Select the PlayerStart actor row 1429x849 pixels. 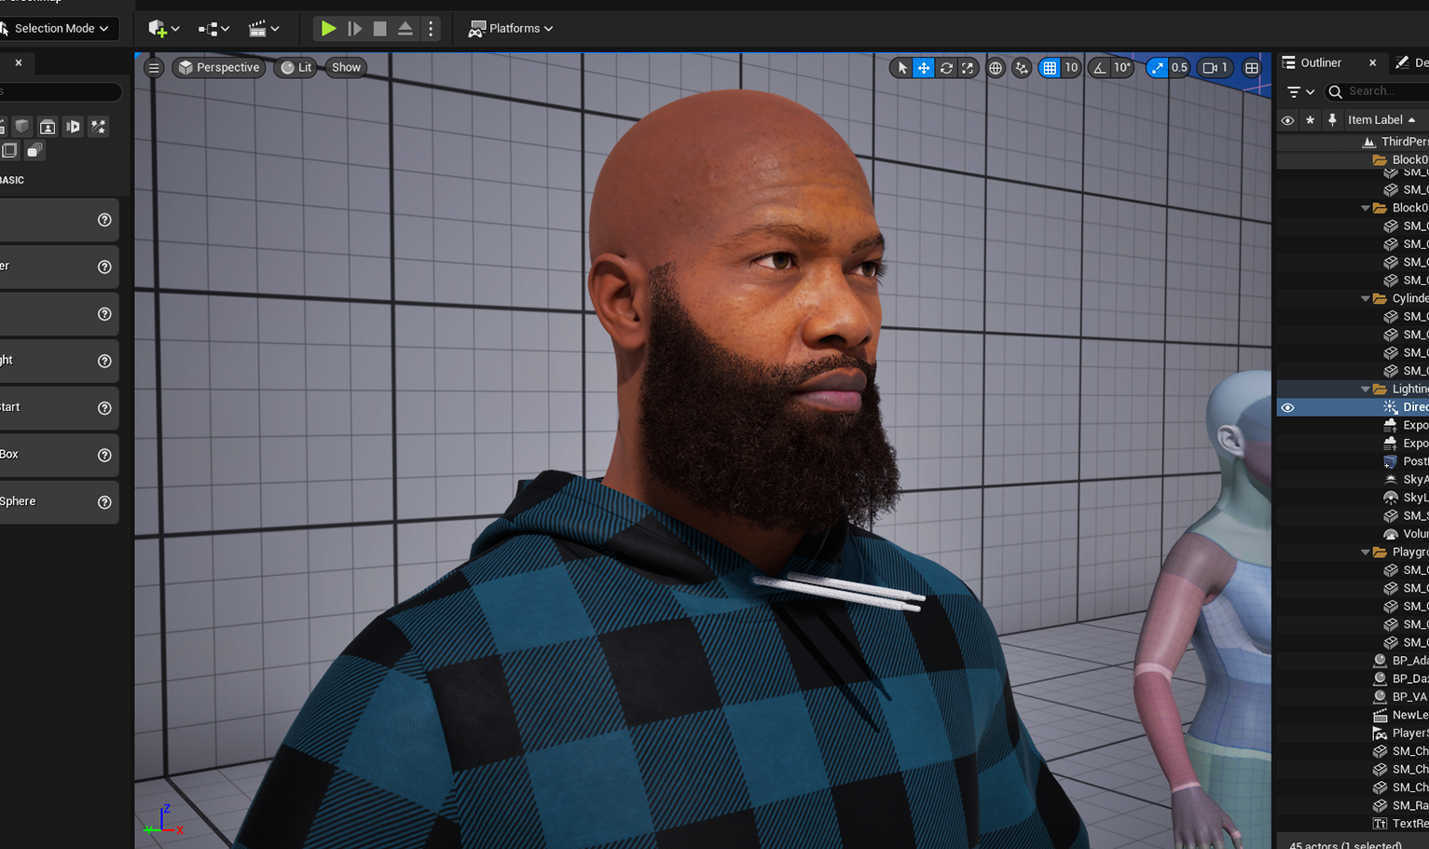(x=1353, y=733)
